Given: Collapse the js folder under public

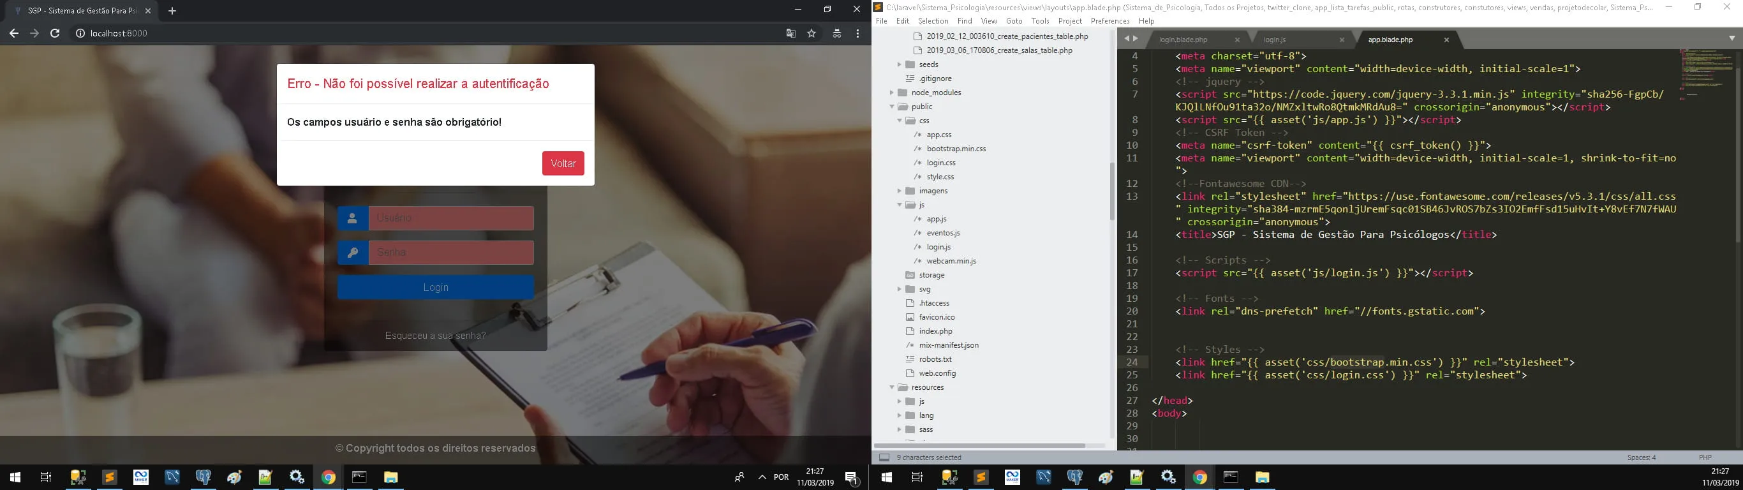Looking at the screenshot, I should pos(899,205).
